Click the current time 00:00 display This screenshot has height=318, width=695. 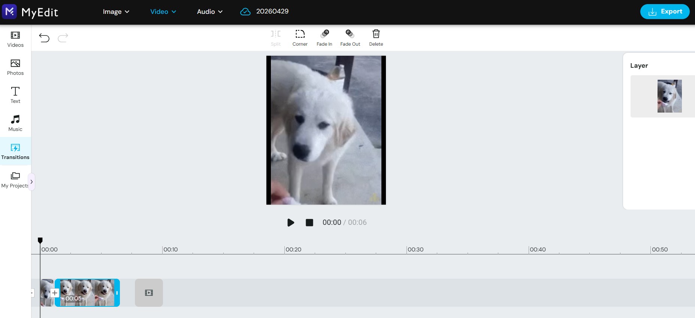[332, 223]
